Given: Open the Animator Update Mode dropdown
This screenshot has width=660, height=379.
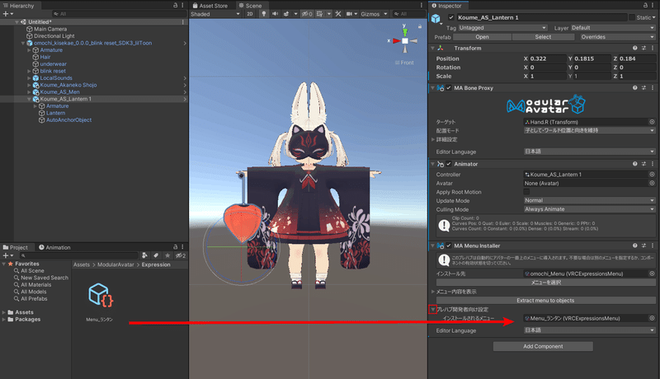Looking at the screenshot, I should pos(589,200).
